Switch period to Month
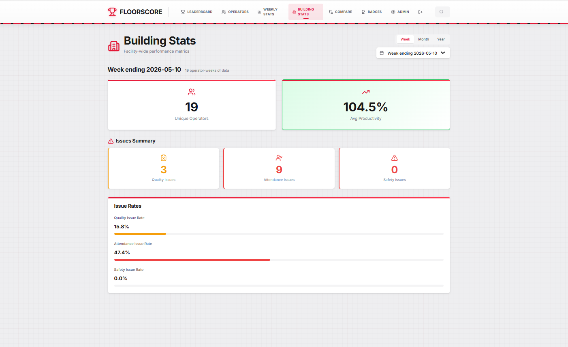This screenshot has width=568, height=347. point(423,39)
